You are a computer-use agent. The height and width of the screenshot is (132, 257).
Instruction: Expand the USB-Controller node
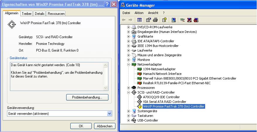tap(128, 121)
